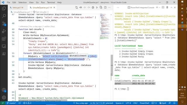
Task: Run the PowerShell script with play icon
Action: (97, 8)
